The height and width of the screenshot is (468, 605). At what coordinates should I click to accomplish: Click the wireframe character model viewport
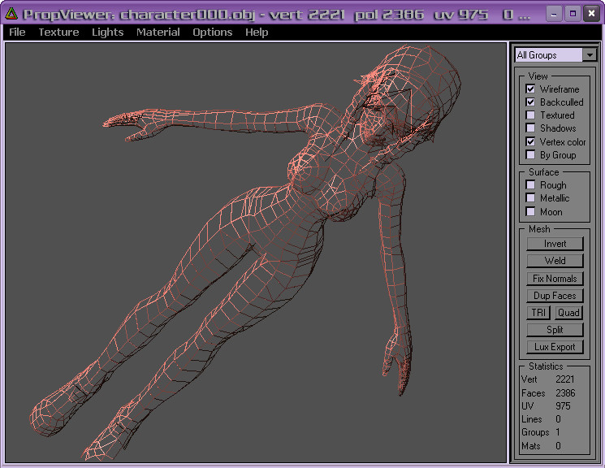click(256, 253)
